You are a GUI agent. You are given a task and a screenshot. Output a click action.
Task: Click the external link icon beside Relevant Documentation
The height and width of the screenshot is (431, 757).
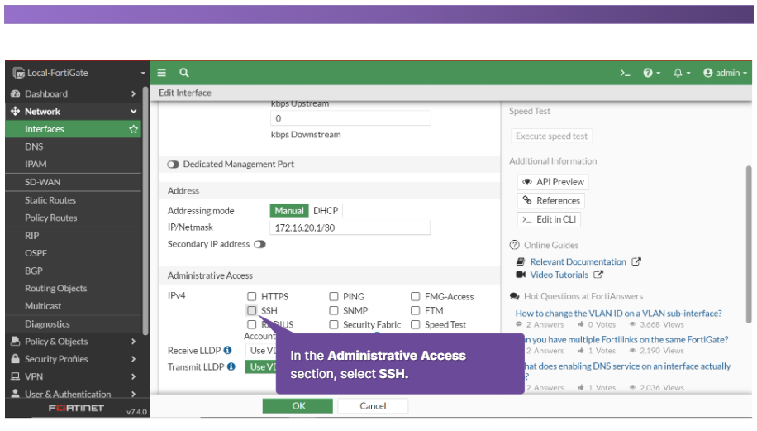pos(636,261)
